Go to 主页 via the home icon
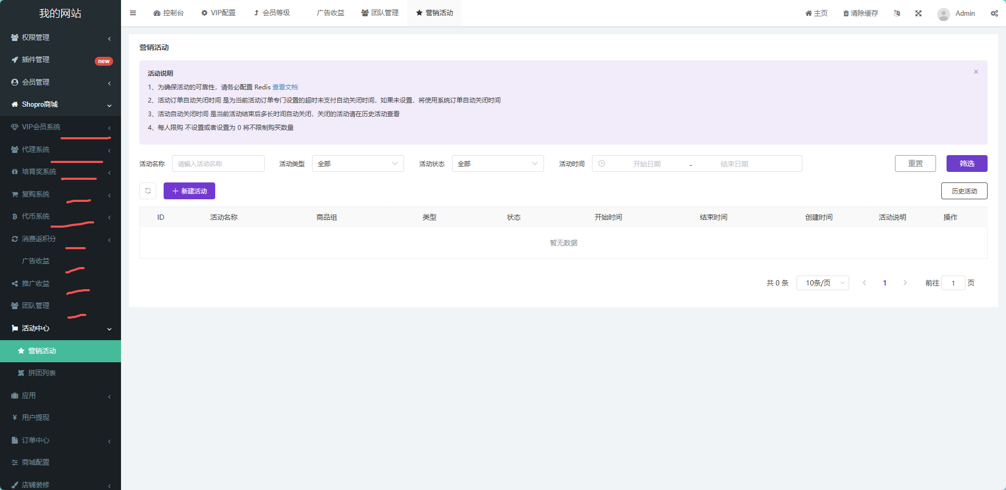The image size is (1006, 490). [x=808, y=14]
